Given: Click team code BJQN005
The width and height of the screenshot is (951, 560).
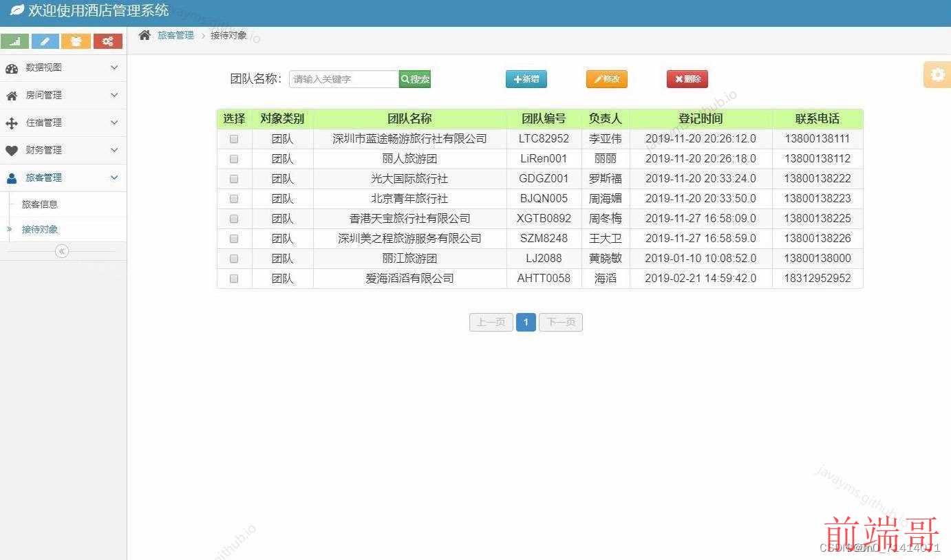Looking at the screenshot, I should tap(544, 199).
